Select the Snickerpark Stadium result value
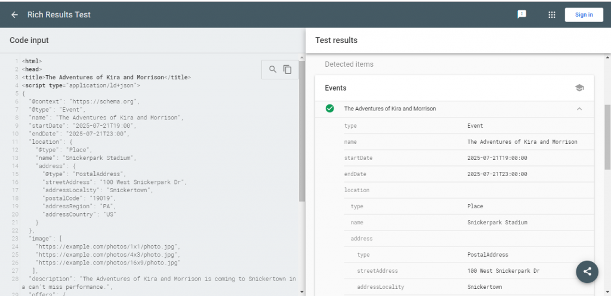The image size is (611, 296). 497,223
